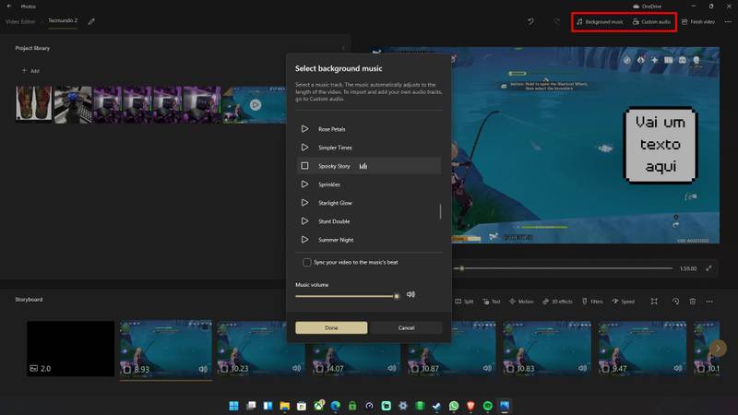Play the Stunt Double track preview
This screenshot has width=738, height=415.
(304, 221)
